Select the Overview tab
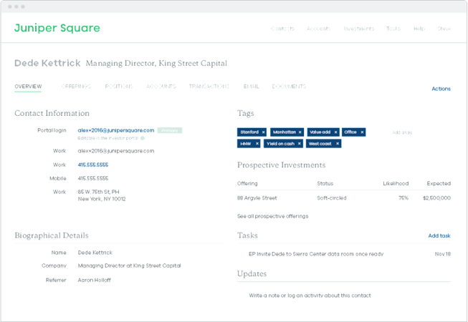The width and height of the screenshot is (468, 322). coord(28,87)
